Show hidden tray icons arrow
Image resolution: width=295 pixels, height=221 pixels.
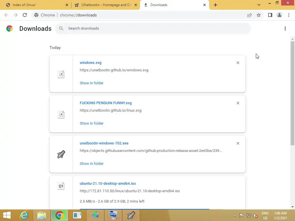[235, 216]
